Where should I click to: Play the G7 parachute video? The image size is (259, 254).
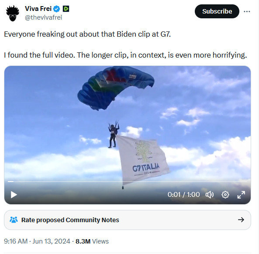click(14, 195)
